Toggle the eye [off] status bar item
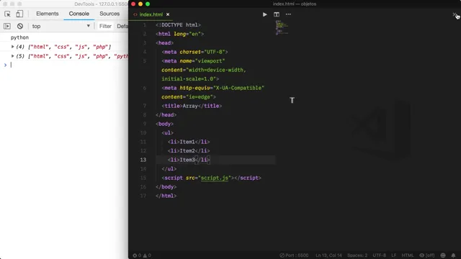The image size is (461, 259). [427, 255]
